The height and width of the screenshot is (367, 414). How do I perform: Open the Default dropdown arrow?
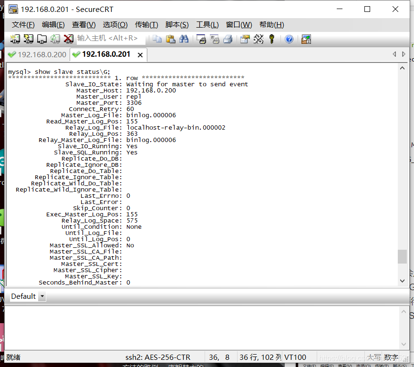[x=42, y=296]
